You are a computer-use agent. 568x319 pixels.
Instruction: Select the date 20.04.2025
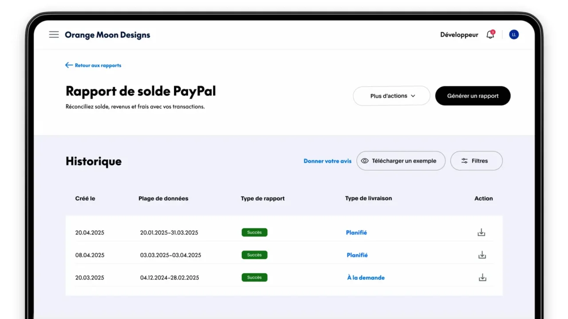click(x=90, y=233)
